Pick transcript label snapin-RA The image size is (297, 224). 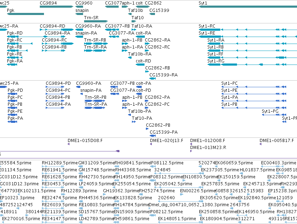coord(86,33)
